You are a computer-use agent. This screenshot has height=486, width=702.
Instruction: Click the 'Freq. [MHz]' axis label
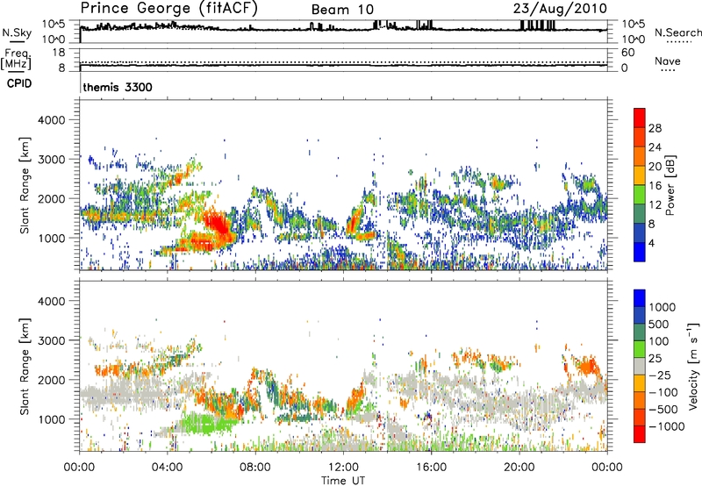coord(17,59)
